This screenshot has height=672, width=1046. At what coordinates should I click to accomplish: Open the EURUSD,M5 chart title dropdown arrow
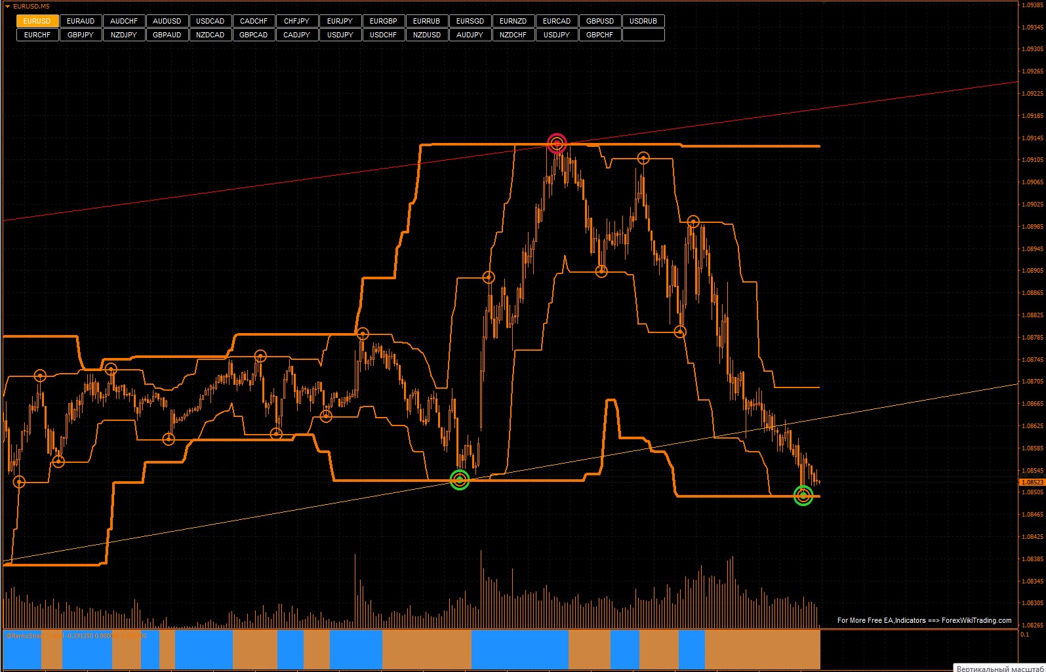click(7, 6)
